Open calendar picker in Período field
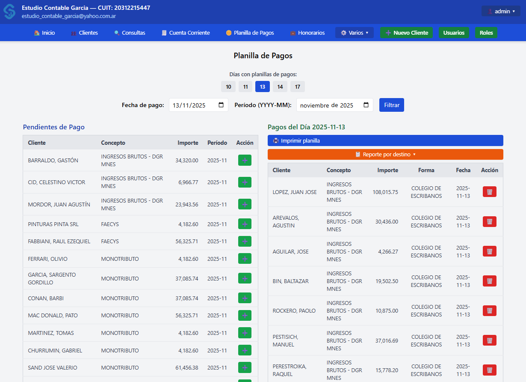This screenshot has height=382, width=526. 366,105
